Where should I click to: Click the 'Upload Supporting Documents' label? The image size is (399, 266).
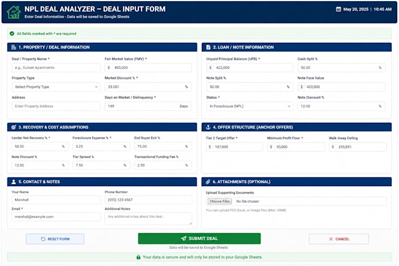[230, 193]
